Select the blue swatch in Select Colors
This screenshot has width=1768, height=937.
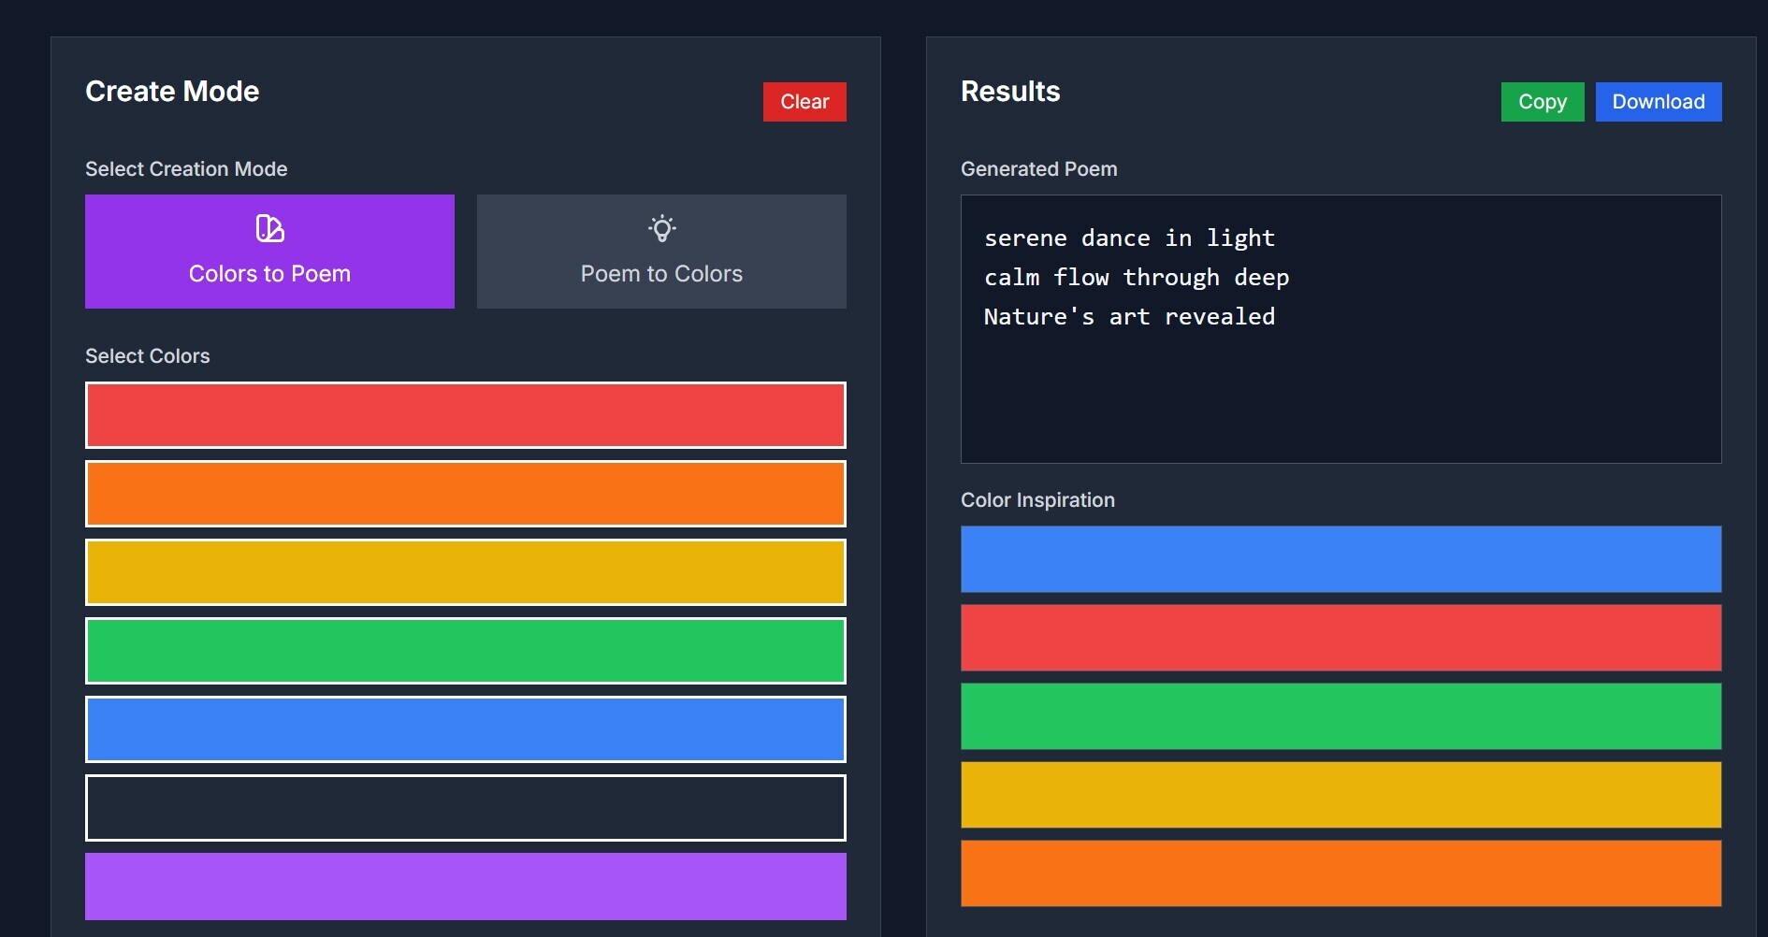pyautogui.click(x=465, y=729)
